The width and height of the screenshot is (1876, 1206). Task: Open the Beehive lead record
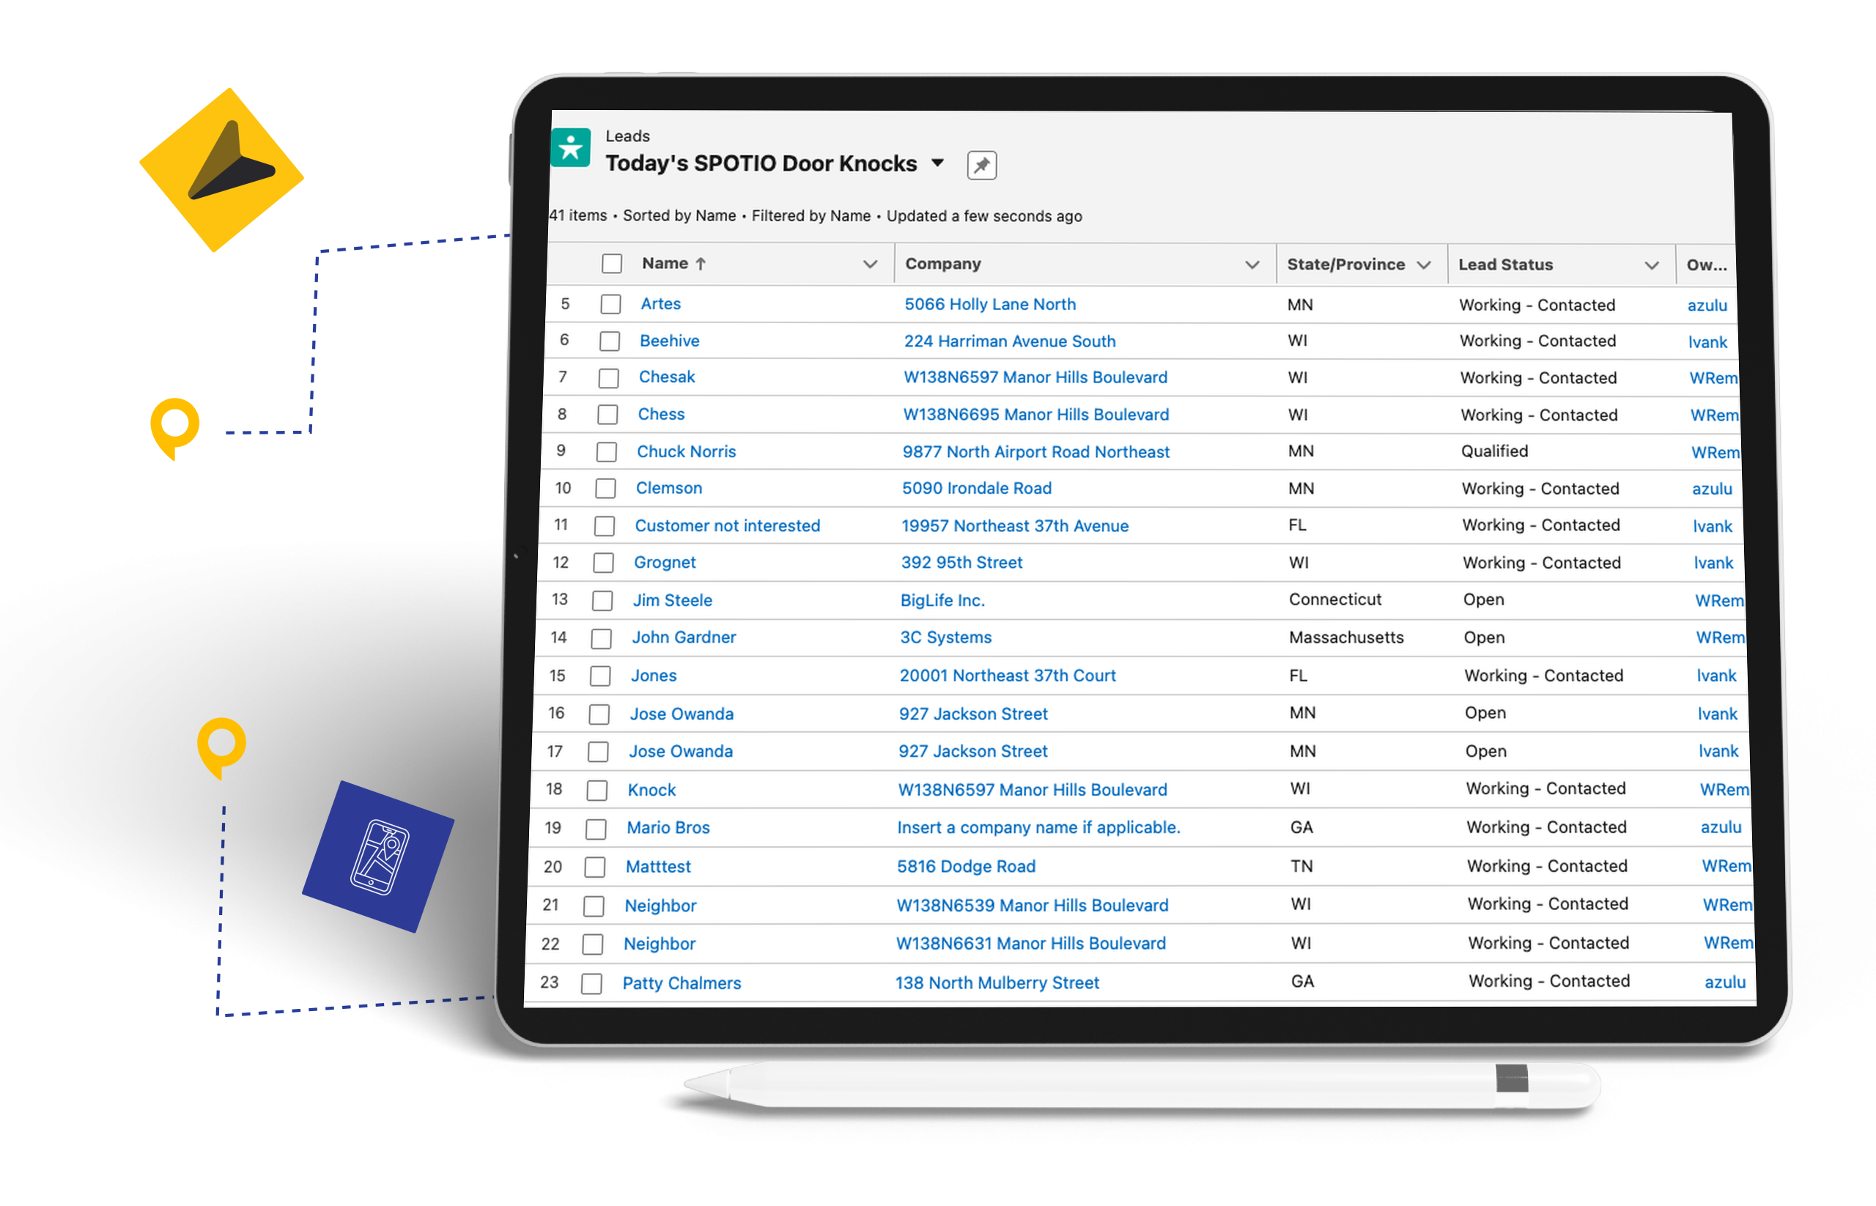[669, 341]
